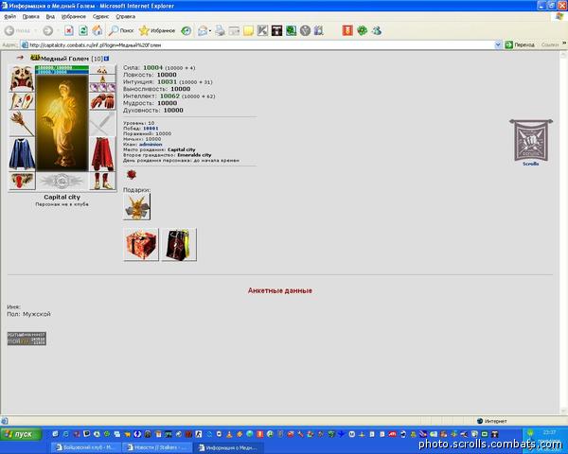Click the Scrolls banner emblem
This screenshot has height=454, width=568.
531,140
